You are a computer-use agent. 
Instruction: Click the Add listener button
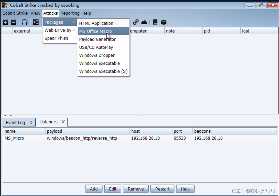(94, 189)
